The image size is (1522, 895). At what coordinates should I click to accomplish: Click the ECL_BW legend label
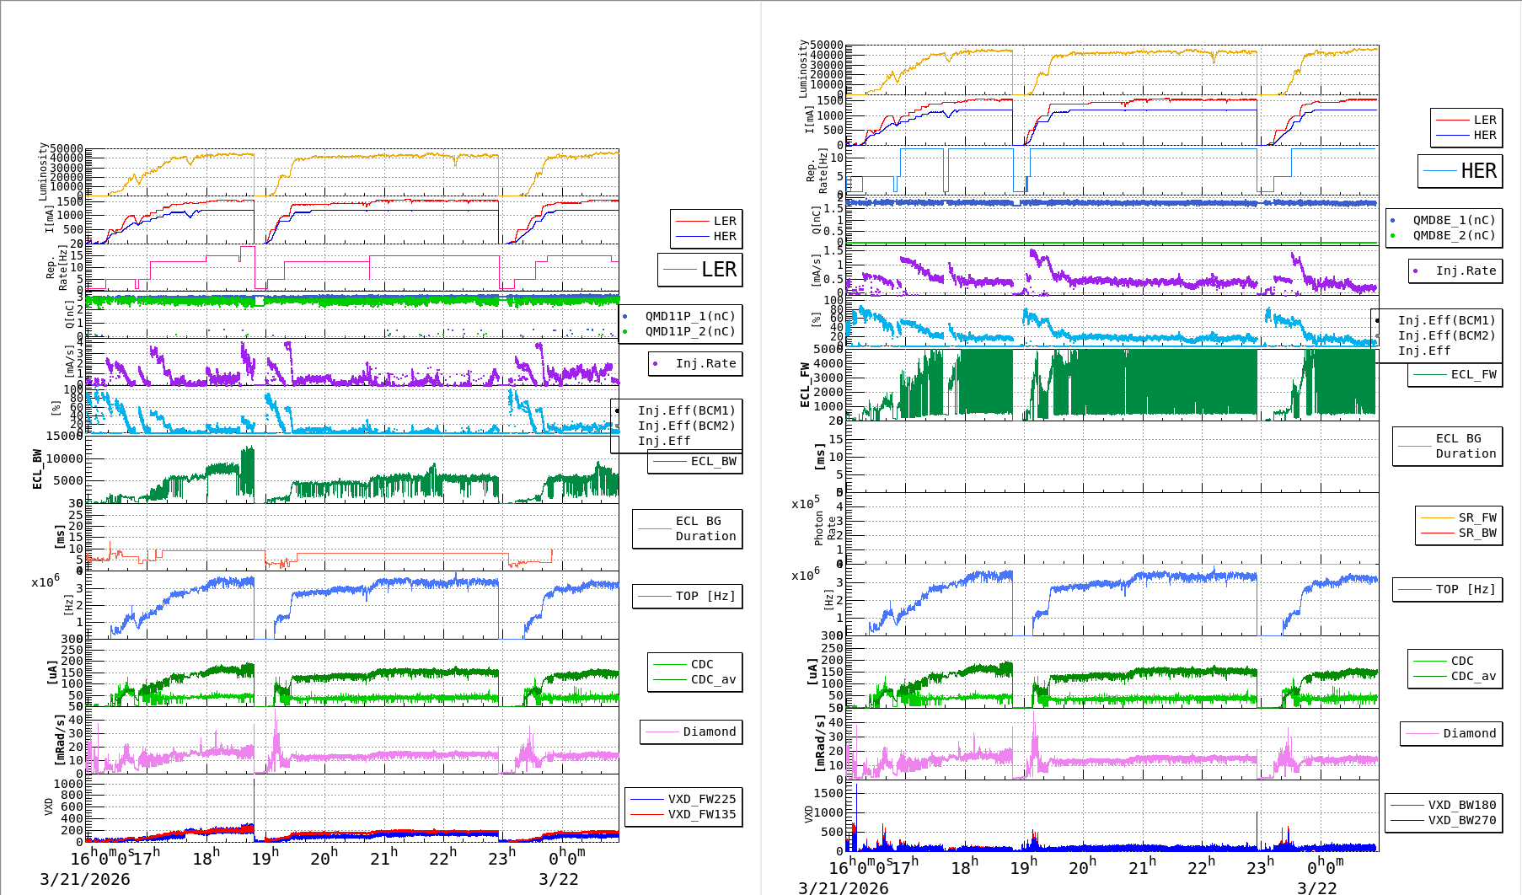(712, 461)
